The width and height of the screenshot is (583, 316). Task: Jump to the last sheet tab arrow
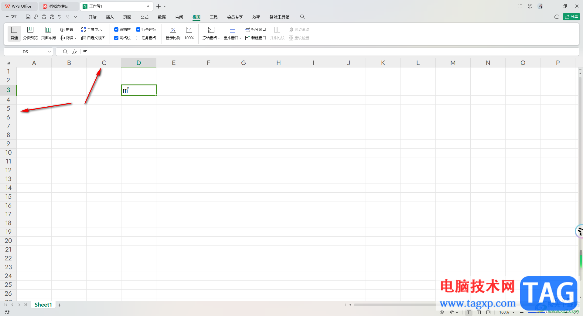pyautogui.click(x=26, y=305)
